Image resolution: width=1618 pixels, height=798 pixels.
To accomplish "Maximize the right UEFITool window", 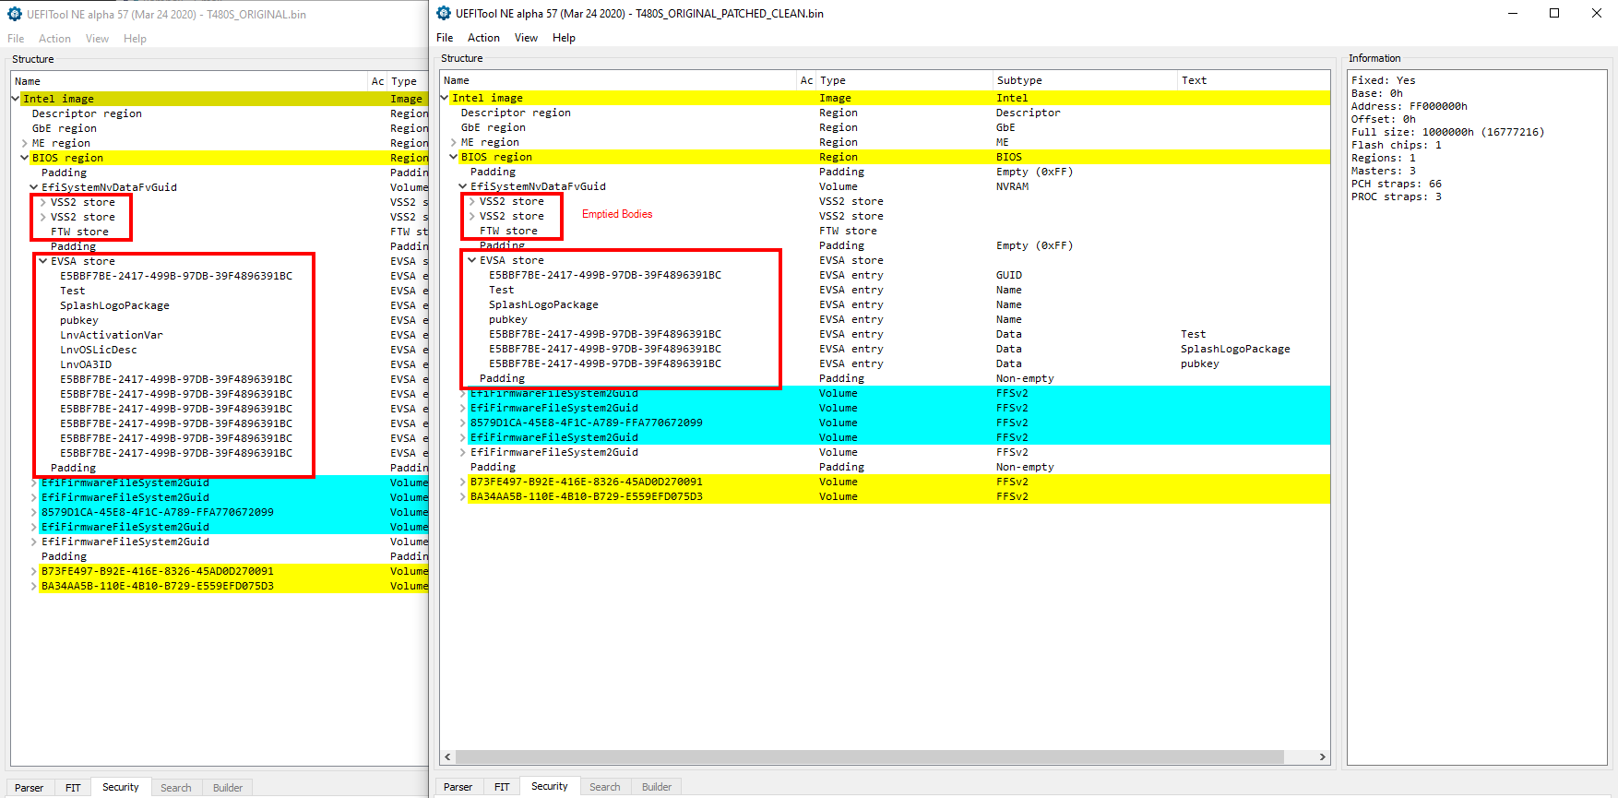I will pos(1554,13).
